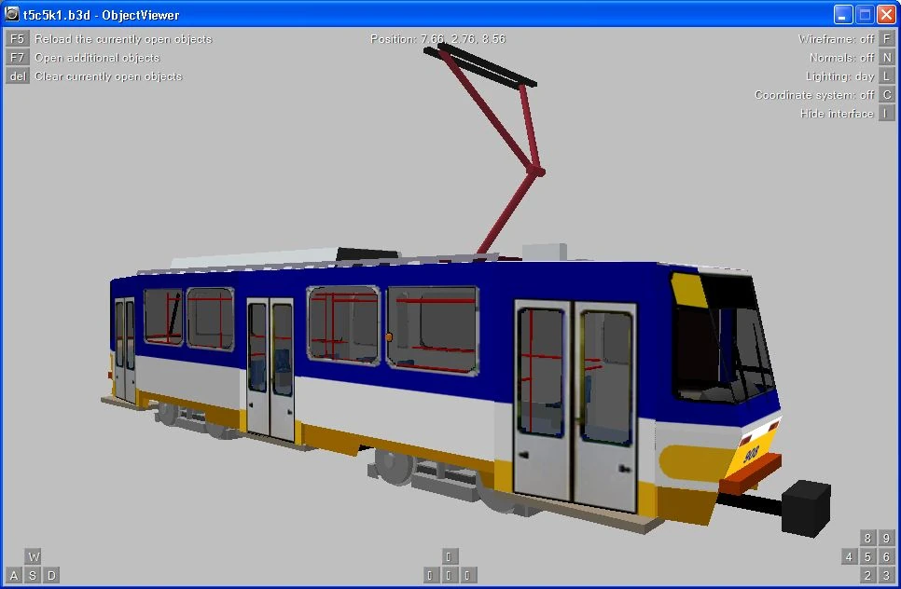Toggle coordinate system with the C button
The image size is (901, 589).
coord(887,95)
